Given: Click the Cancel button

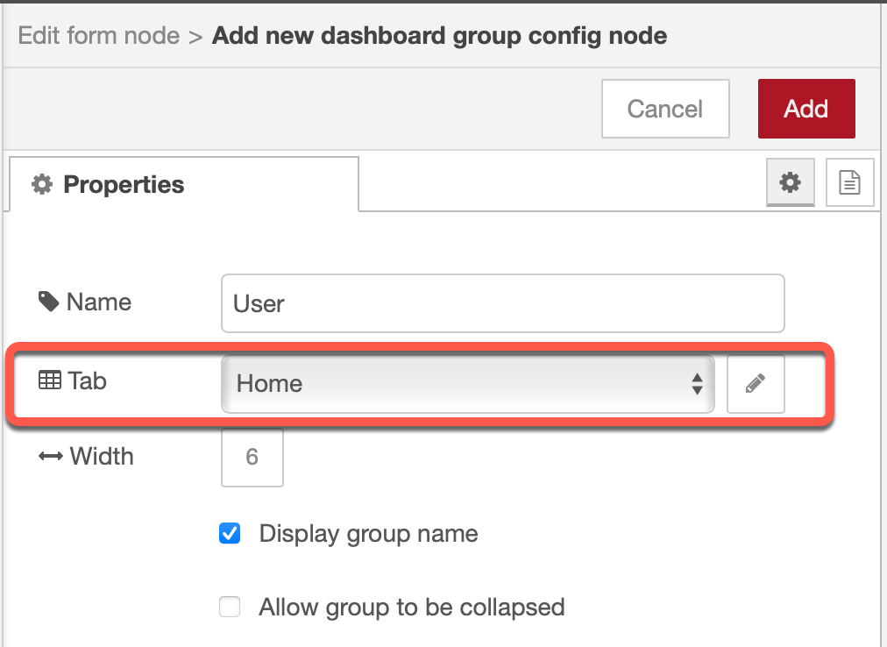Looking at the screenshot, I should (x=665, y=109).
